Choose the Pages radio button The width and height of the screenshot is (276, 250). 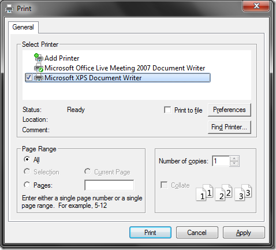point(27,185)
